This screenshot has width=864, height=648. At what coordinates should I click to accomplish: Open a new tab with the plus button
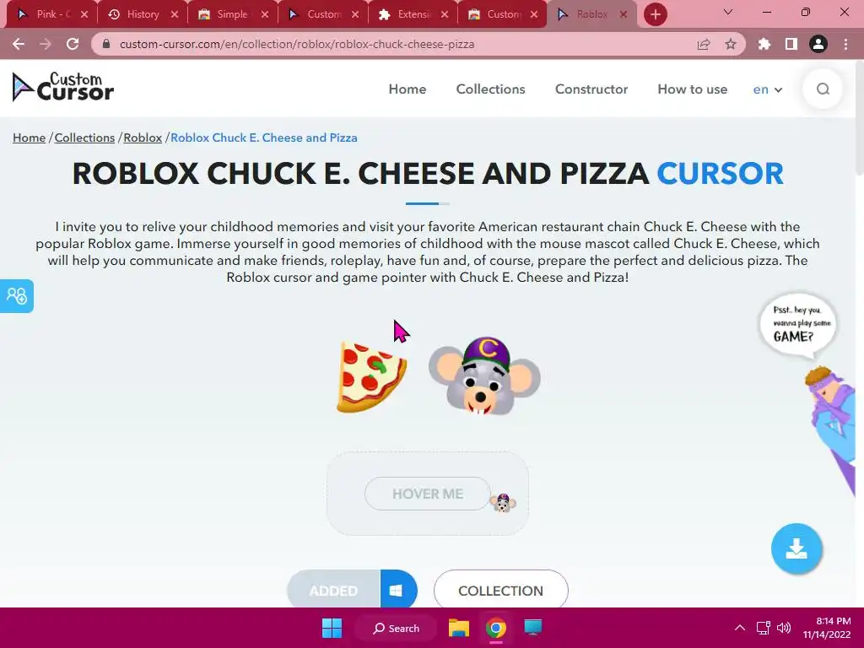(x=655, y=14)
